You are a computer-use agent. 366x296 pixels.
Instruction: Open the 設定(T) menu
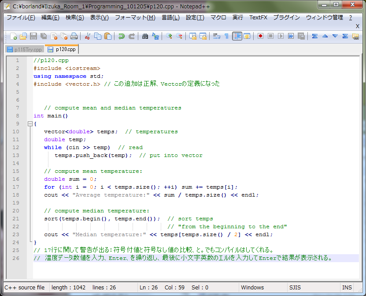[195, 18]
